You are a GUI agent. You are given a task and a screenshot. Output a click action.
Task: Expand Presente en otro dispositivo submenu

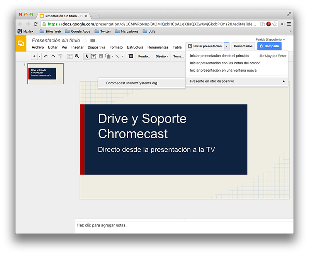pyautogui.click(x=237, y=81)
